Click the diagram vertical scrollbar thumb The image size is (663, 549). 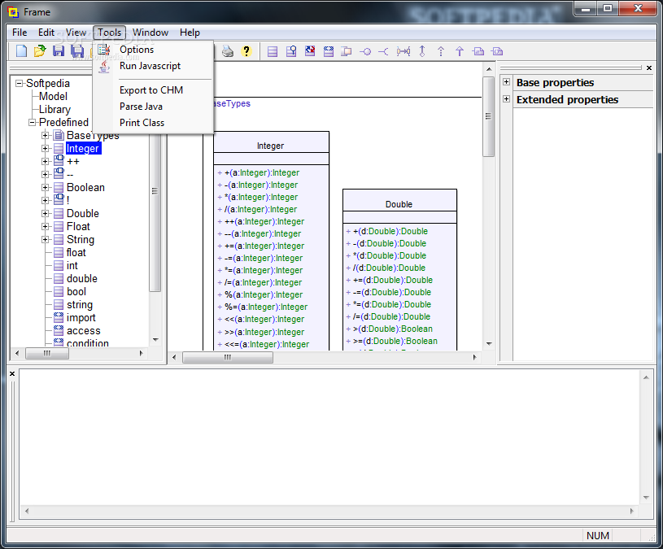489,116
